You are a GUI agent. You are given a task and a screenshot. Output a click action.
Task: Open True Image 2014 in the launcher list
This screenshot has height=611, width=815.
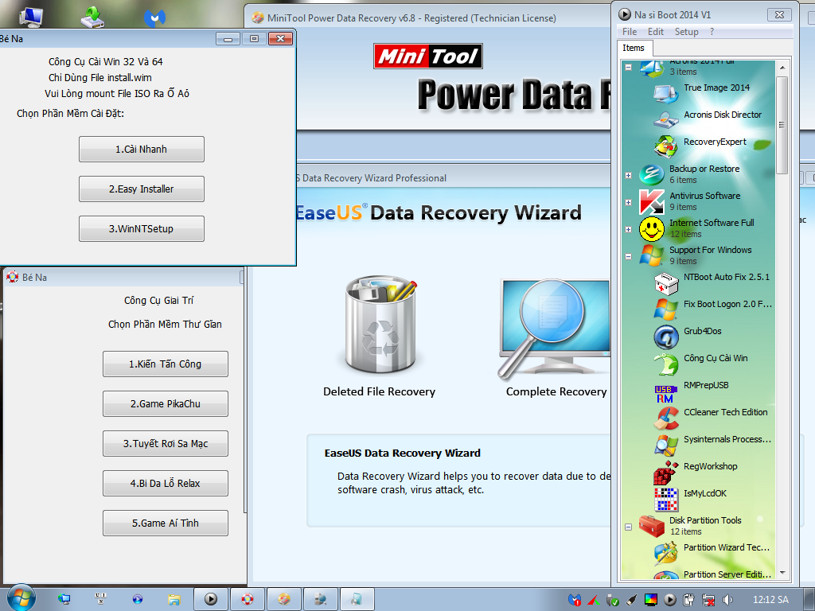click(x=716, y=88)
